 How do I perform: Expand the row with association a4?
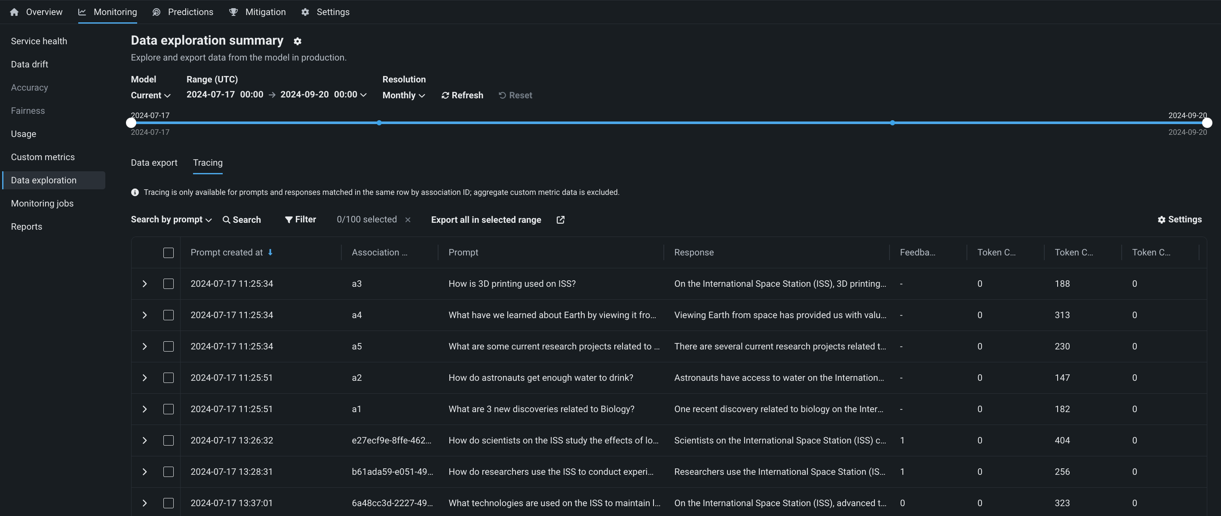pos(144,315)
